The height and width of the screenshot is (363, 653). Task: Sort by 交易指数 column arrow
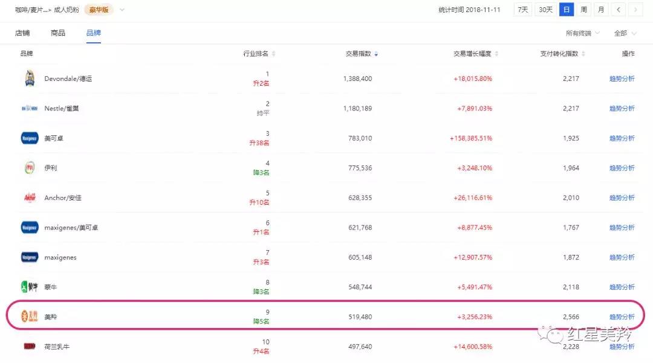tap(377, 54)
